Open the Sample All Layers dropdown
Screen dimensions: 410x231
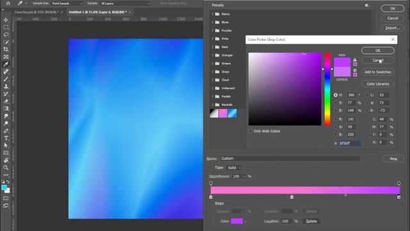tap(126, 3)
